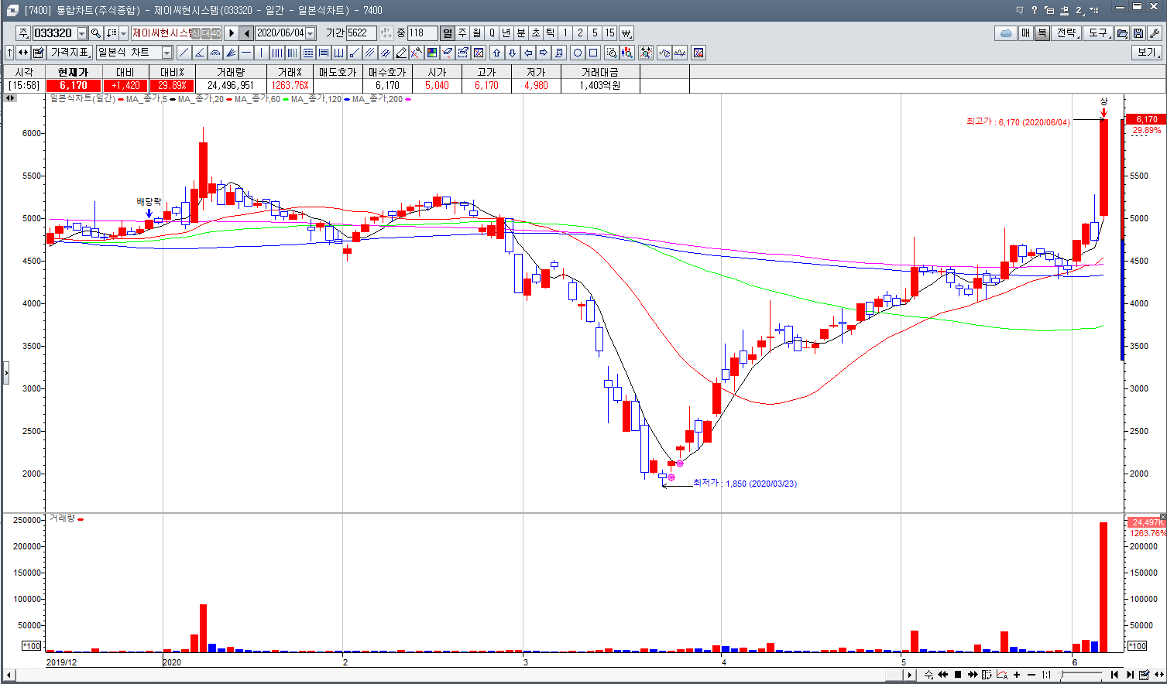
Task: Open chart file with folder icon
Action: [x=1121, y=33]
